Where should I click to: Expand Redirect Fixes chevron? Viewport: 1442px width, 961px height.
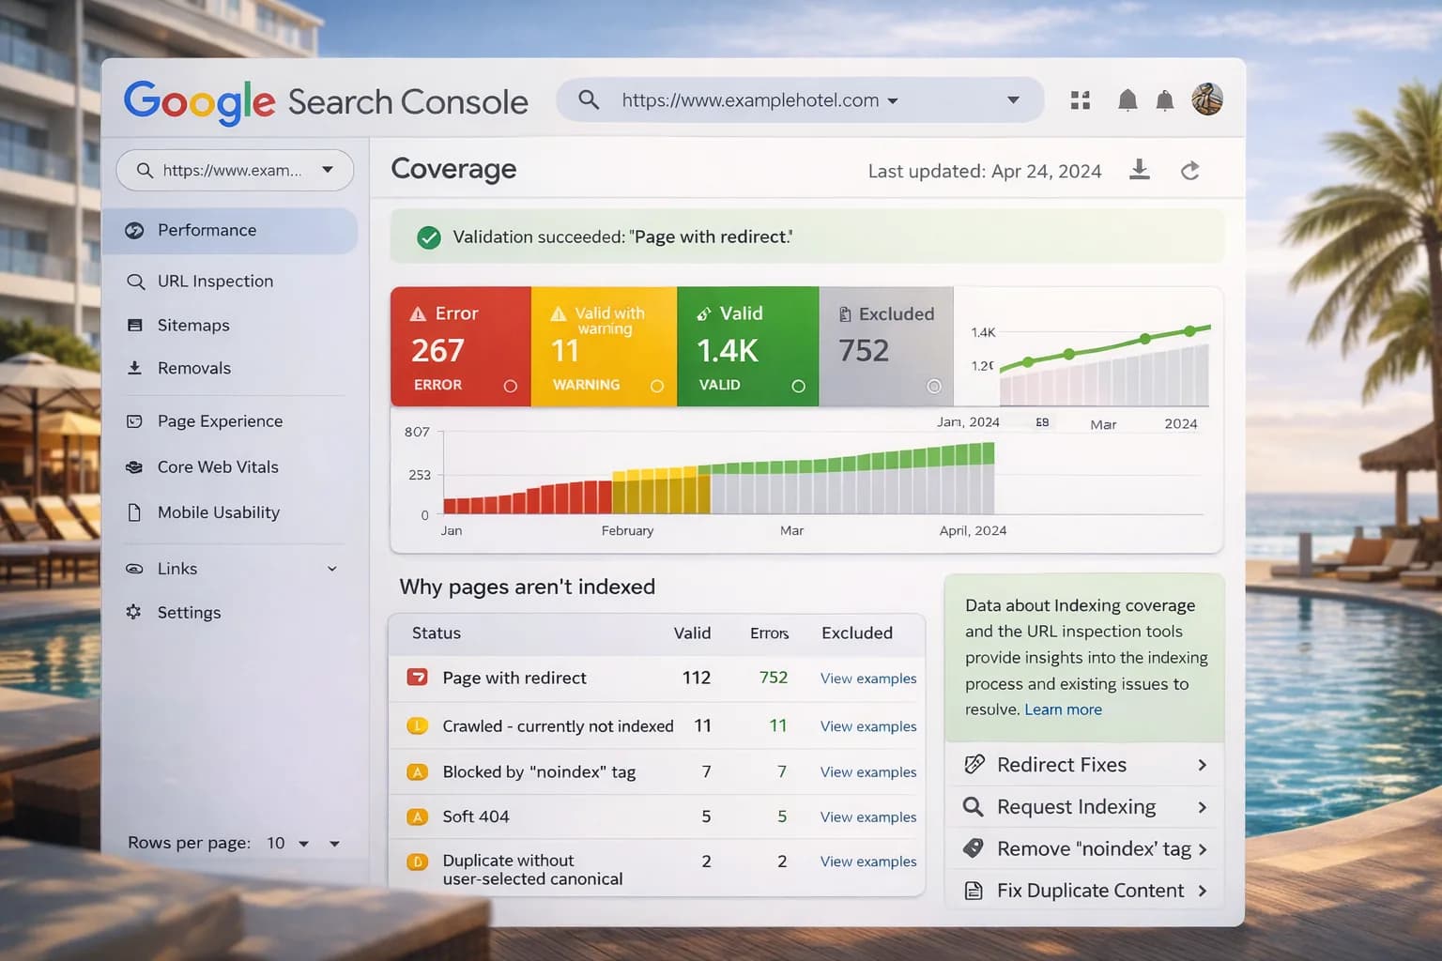point(1202,765)
